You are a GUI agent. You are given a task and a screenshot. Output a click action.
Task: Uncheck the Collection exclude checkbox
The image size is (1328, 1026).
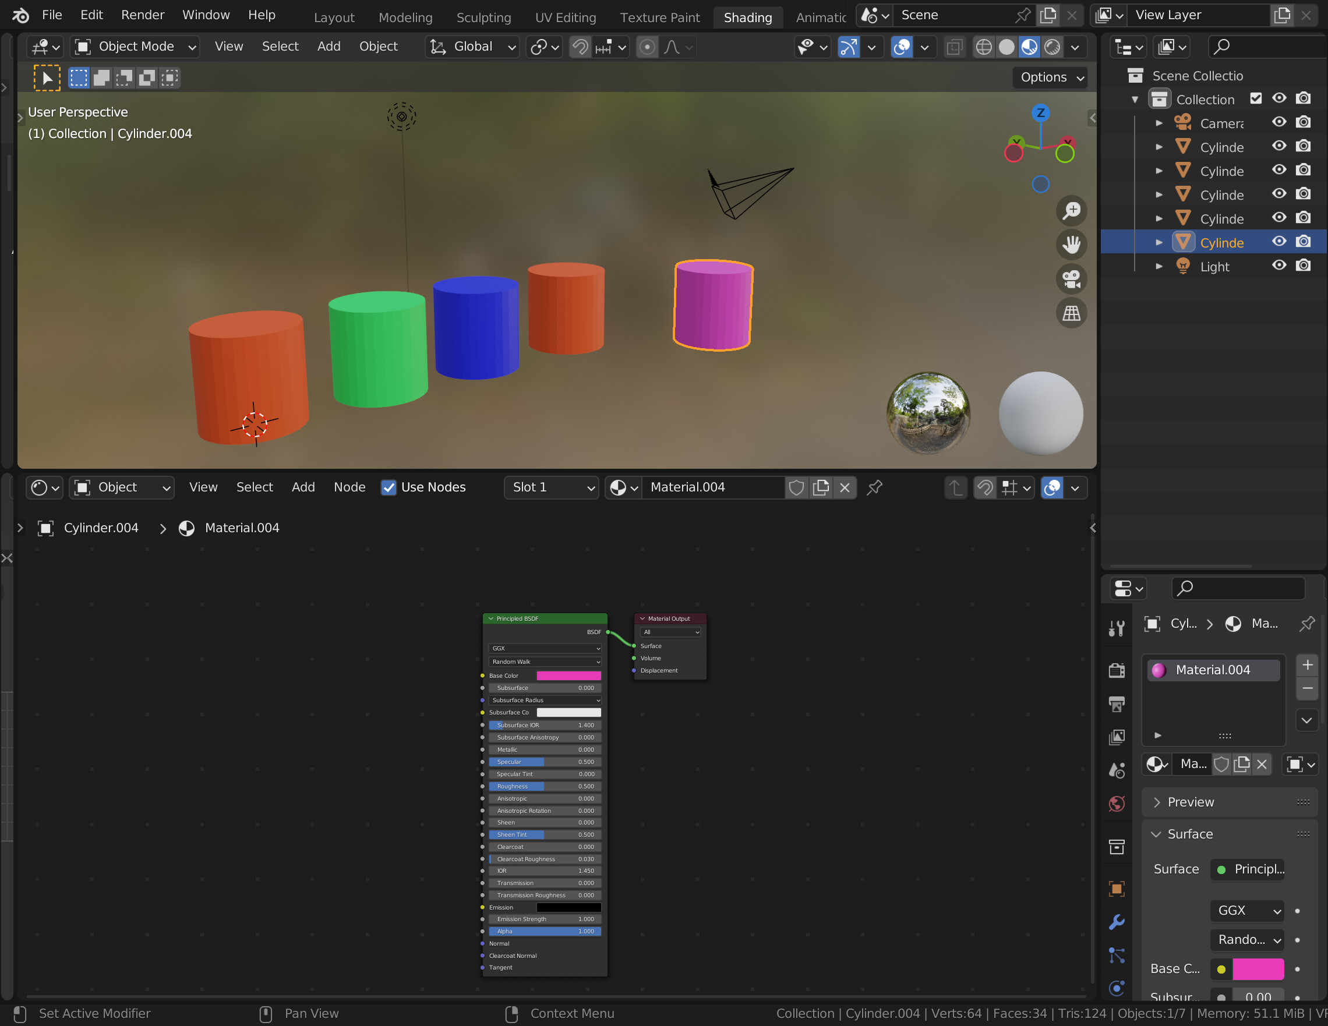coord(1256,98)
